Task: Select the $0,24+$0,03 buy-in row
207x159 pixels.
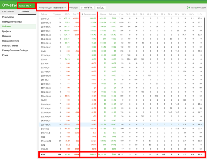Action: [x=121, y=96]
